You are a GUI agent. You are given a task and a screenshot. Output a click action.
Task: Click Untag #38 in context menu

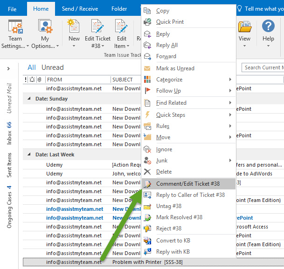coord(169,206)
